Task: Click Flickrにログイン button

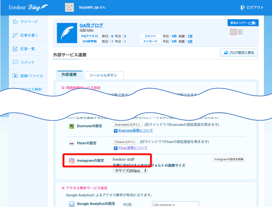Action: tap(125, 142)
